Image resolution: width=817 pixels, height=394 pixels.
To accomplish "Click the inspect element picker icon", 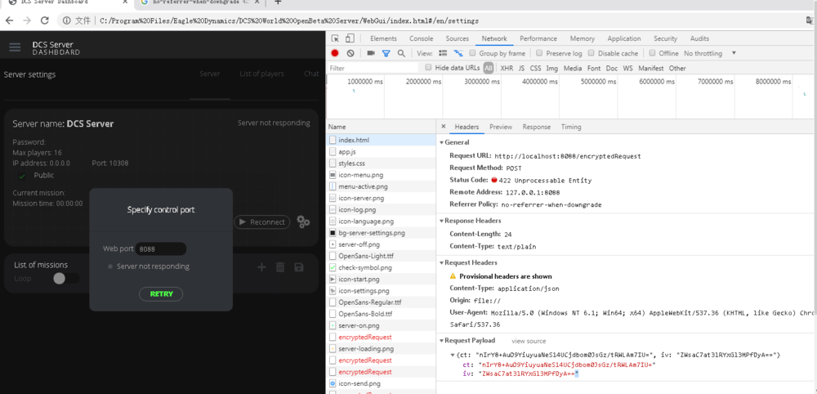I will point(336,38).
